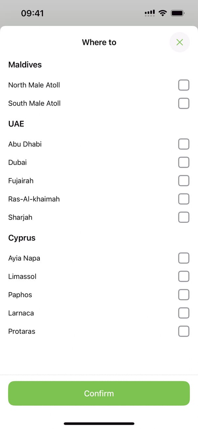Select Ras-Al-khaimah checkbox
The image size is (198, 429).
click(184, 199)
